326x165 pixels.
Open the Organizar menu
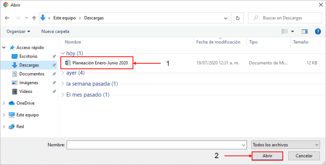point(18,31)
